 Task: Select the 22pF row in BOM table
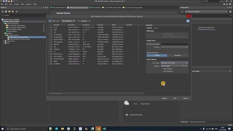click(96, 30)
